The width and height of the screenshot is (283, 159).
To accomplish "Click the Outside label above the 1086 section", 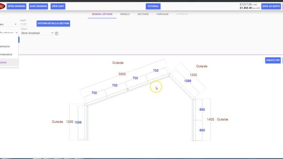I will click(x=202, y=66).
